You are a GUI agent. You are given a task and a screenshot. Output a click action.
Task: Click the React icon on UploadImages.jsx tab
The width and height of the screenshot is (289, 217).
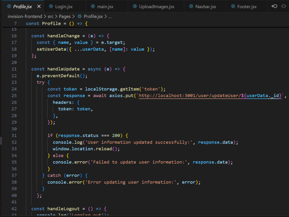(135, 6)
